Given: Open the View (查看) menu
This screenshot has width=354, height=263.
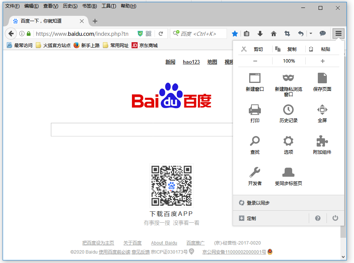Looking at the screenshot, I should click(51, 6).
